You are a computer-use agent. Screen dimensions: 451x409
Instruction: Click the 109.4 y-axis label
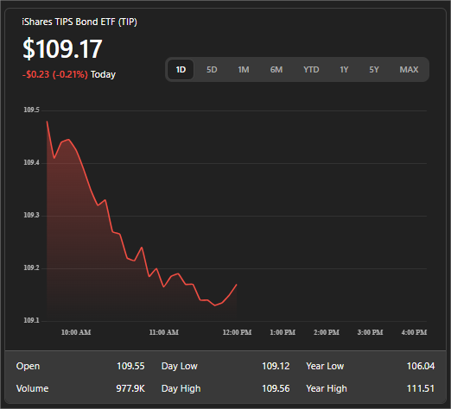coord(31,162)
